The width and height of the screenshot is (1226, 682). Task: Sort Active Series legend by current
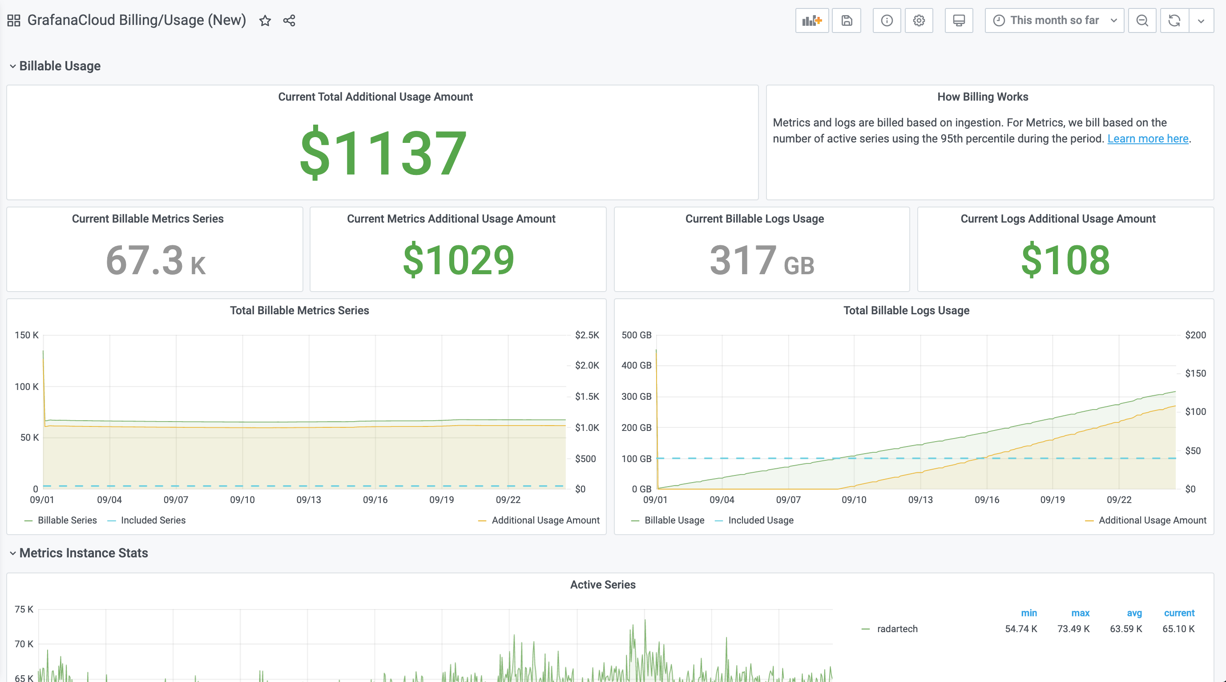1179,613
